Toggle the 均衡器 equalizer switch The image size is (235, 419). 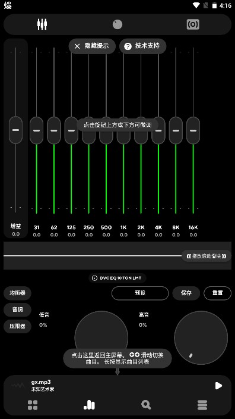click(17, 293)
